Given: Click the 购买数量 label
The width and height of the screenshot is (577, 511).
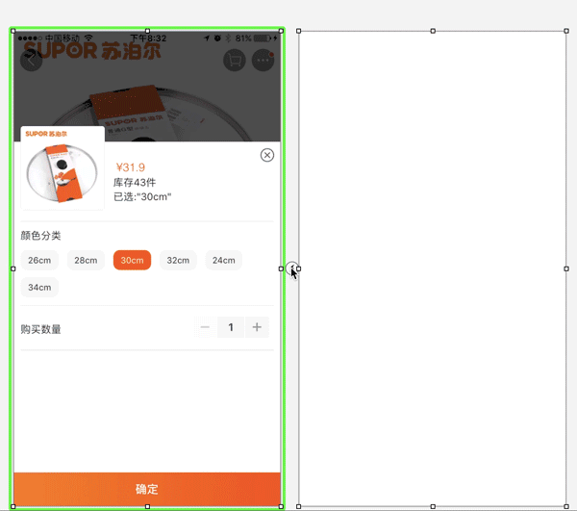Looking at the screenshot, I should tap(40, 329).
